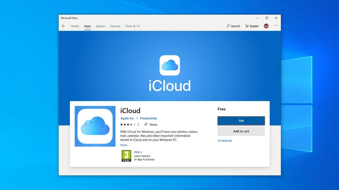339x190 pixels.
Task: Open the Films & TV tab
Action: pos(132,26)
